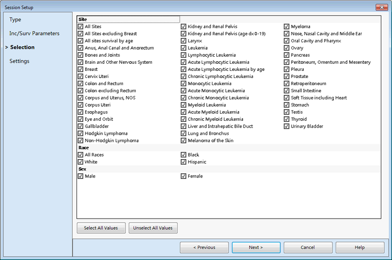Go back using Previous button
Image resolution: width=392 pixels, height=260 pixels.
tap(204, 247)
